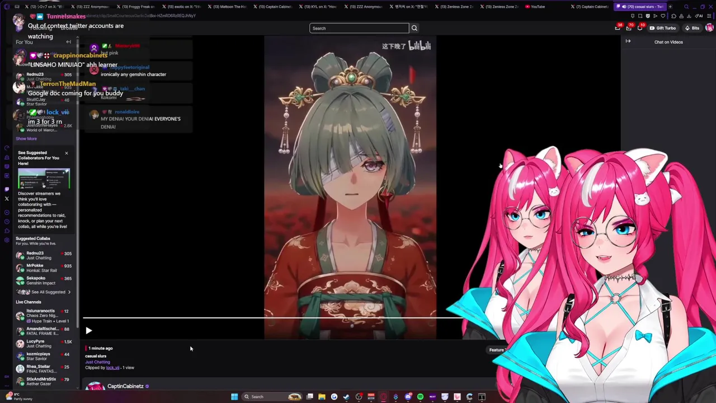The width and height of the screenshot is (716, 403).
Task: Click the Just Chatting category link
Action: point(97,362)
